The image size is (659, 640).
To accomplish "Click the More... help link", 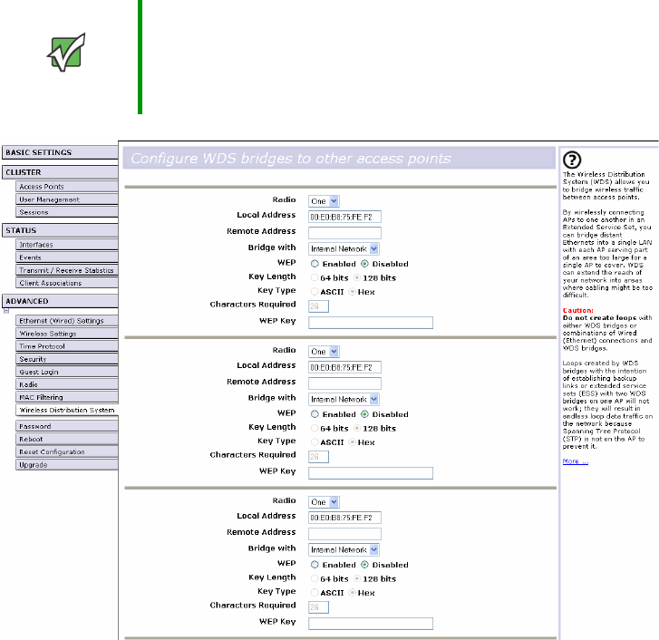I will (575, 461).
